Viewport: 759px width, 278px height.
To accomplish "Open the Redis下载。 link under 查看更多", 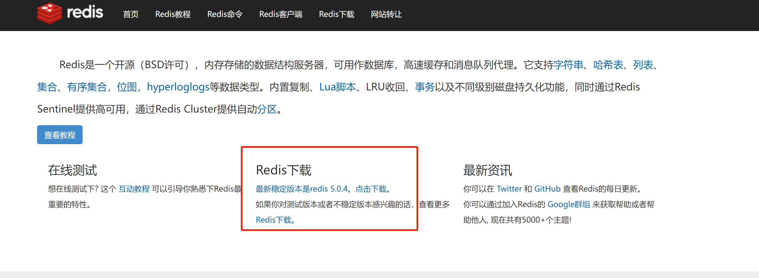I will click(275, 220).
